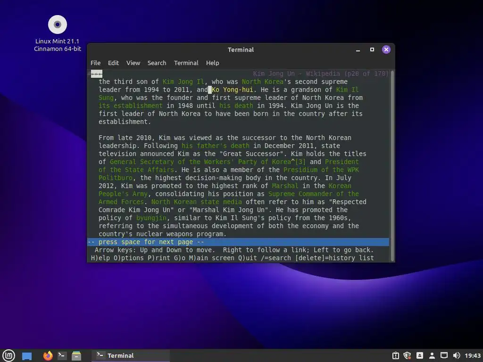Click 'O)ptions' in the lynx footer
The width and height of the screenshot is (483, 362).
[128, 258]
